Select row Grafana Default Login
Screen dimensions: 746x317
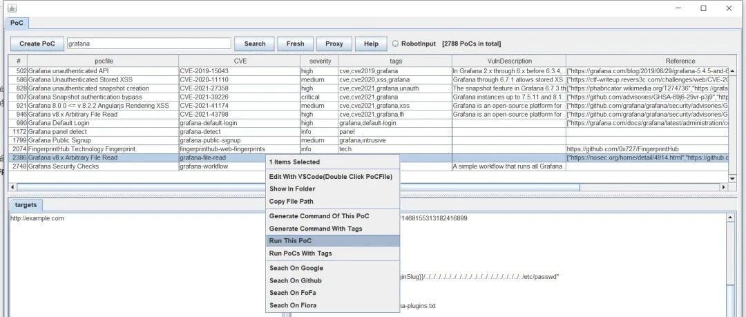point(369,123)
